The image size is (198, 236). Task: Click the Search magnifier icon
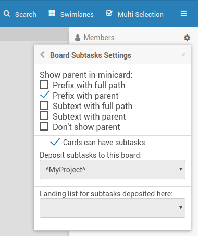[x=7, y=14]
